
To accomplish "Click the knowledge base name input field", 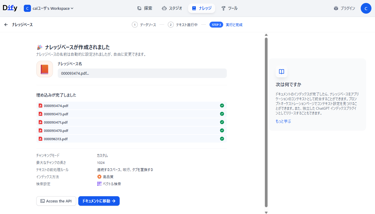I will [142, 73].
